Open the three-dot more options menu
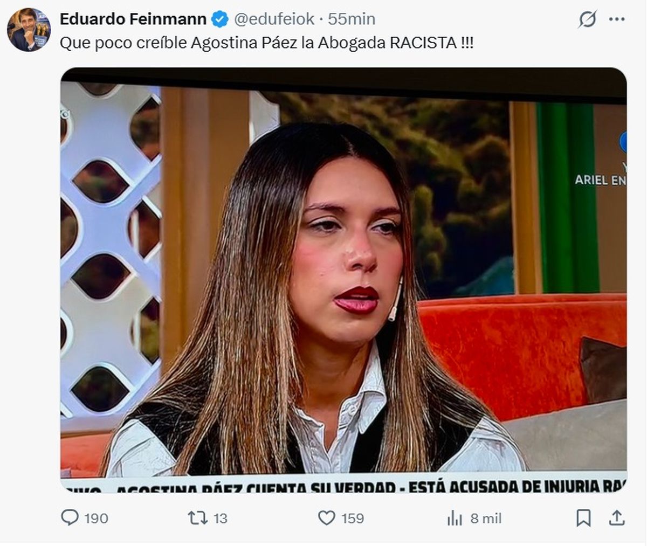Viewport: 647px width, 546px height. (x=617, y=19)
